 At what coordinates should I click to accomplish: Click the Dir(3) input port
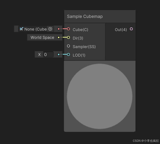[68, 37]
